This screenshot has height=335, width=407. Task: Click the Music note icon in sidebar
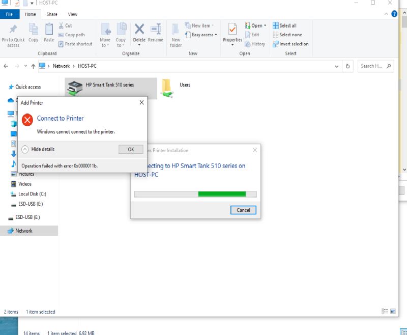pyautogui.click(x=14, y=163)
